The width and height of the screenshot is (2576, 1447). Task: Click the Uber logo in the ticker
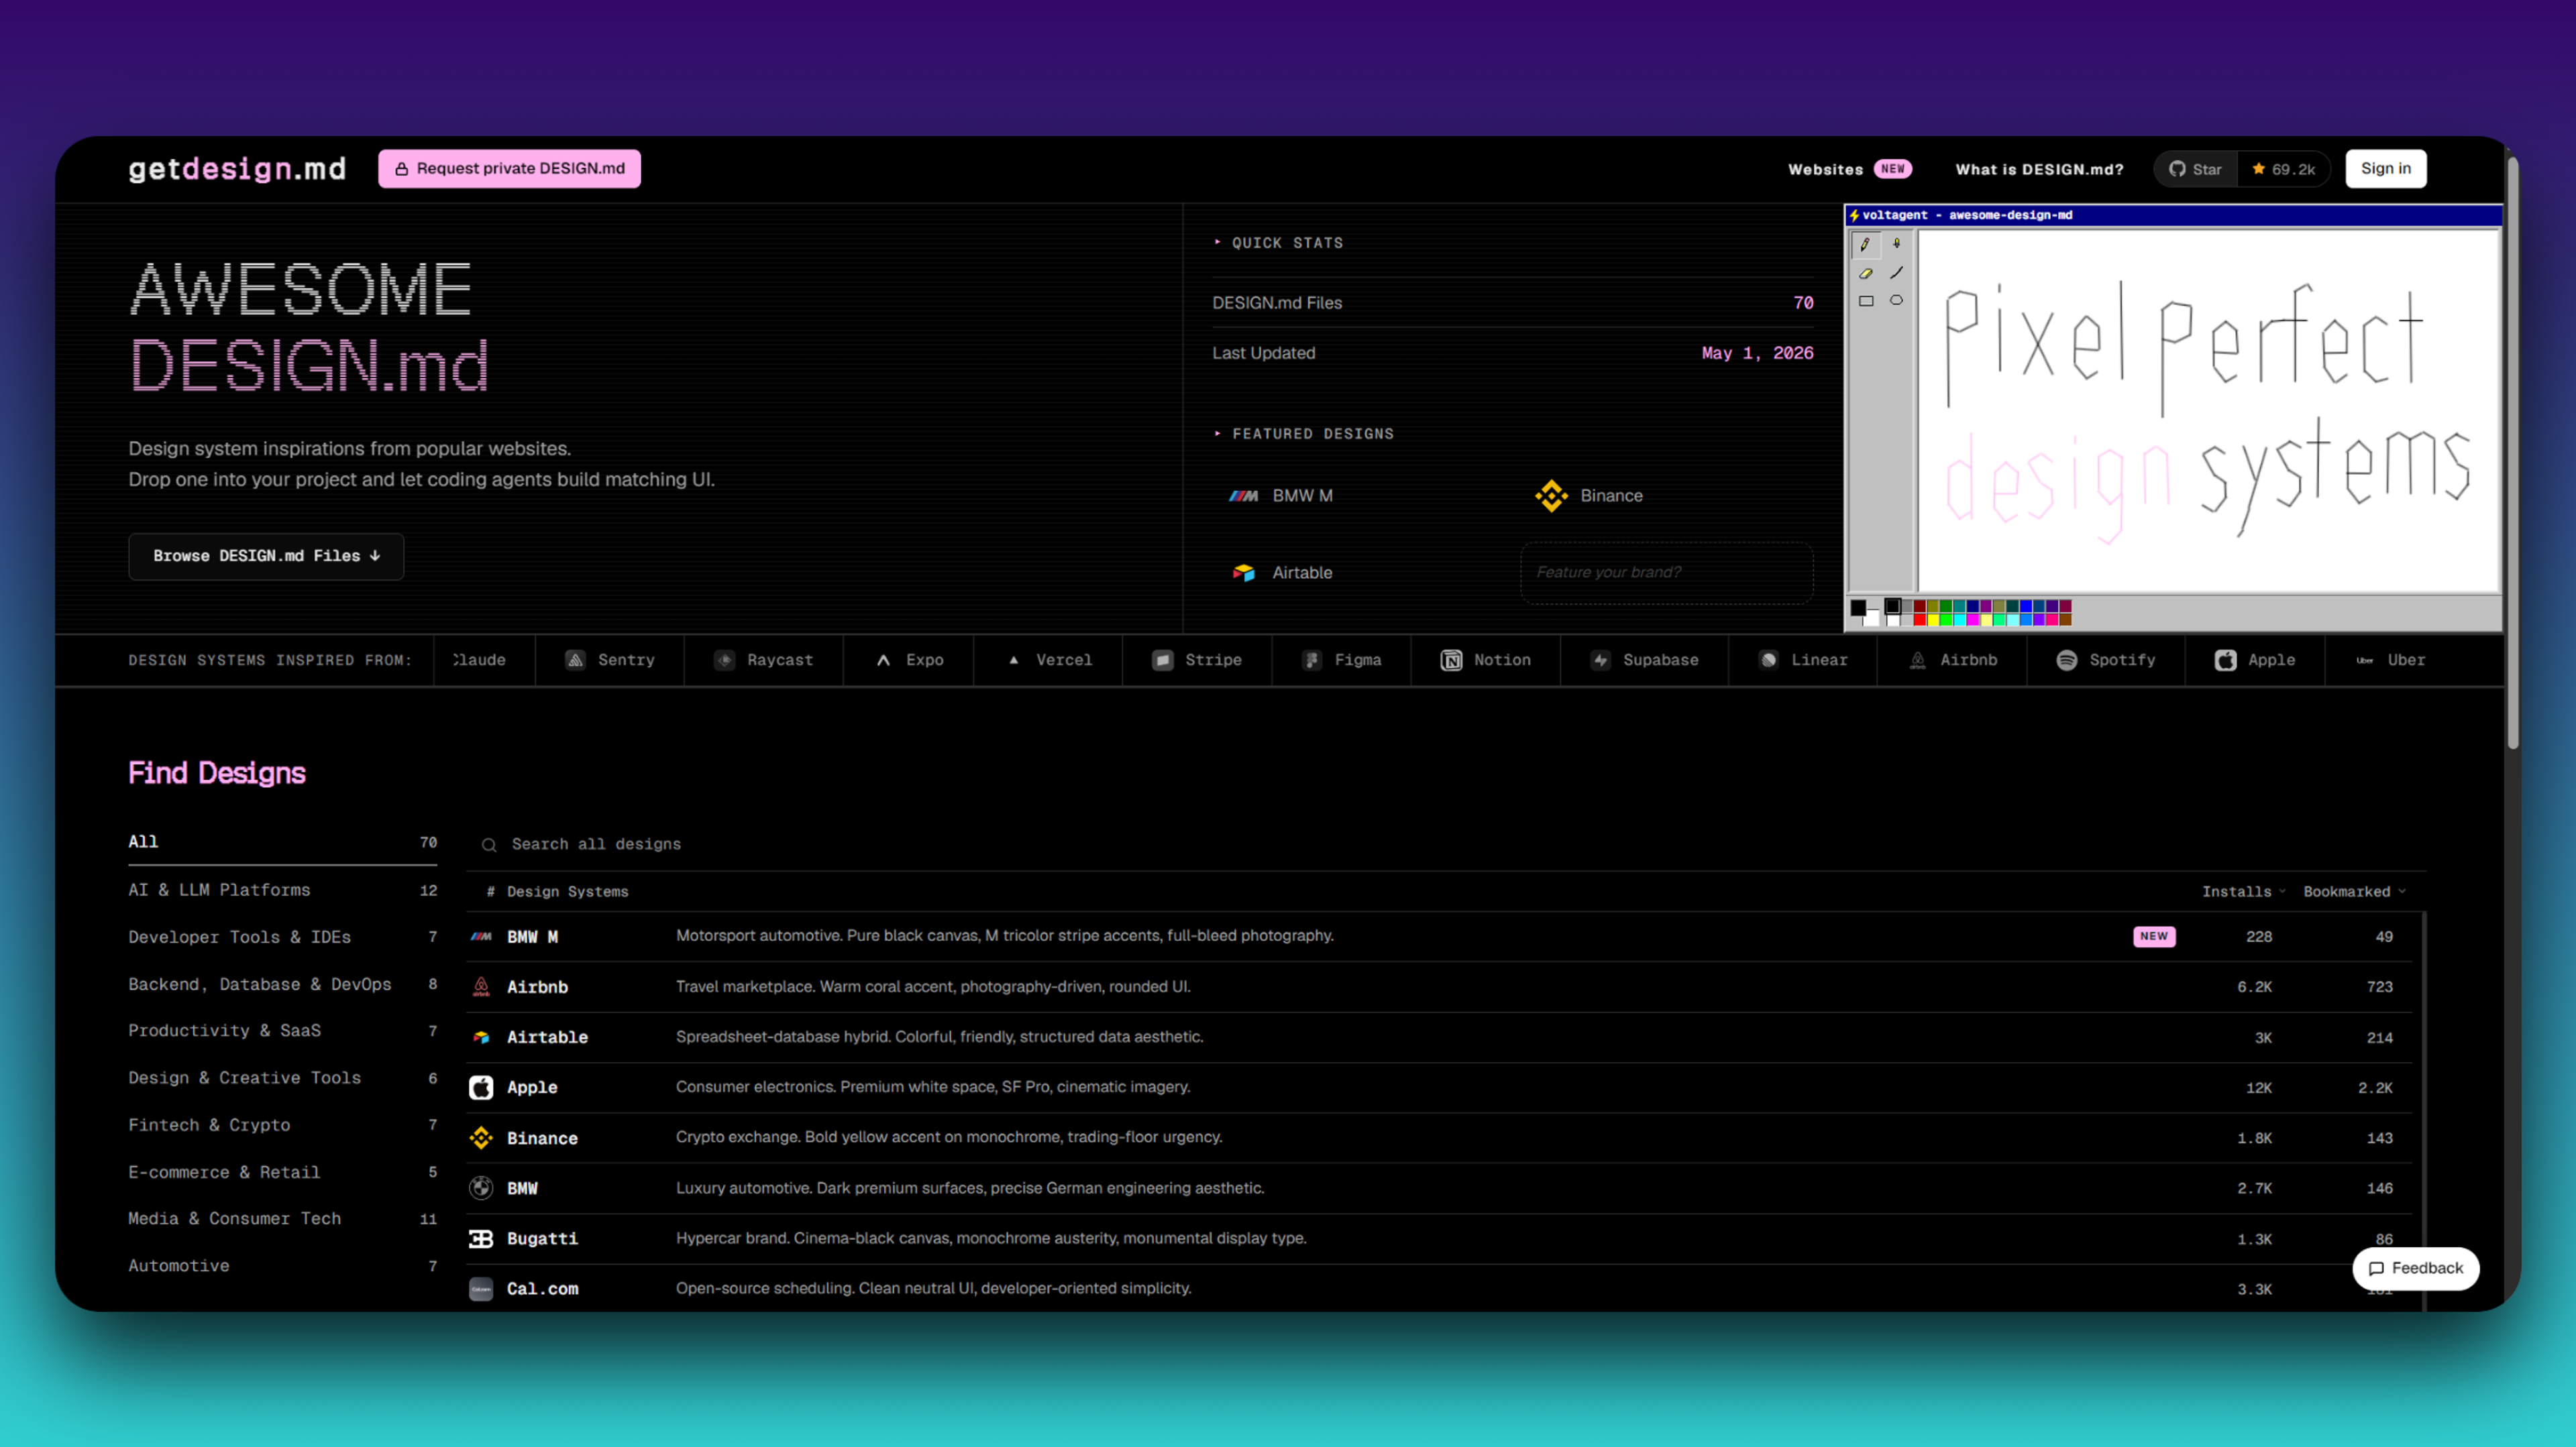[2364, 660]
